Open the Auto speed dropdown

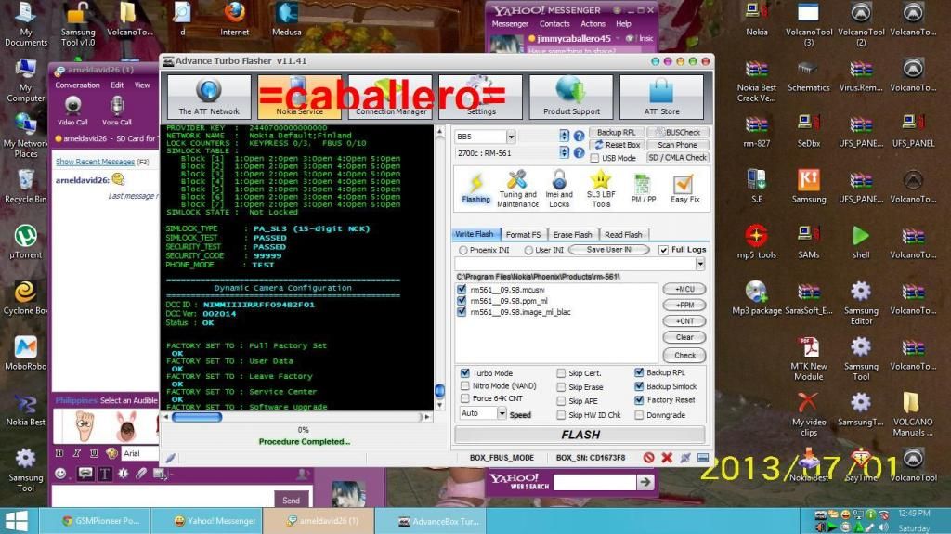502,413
